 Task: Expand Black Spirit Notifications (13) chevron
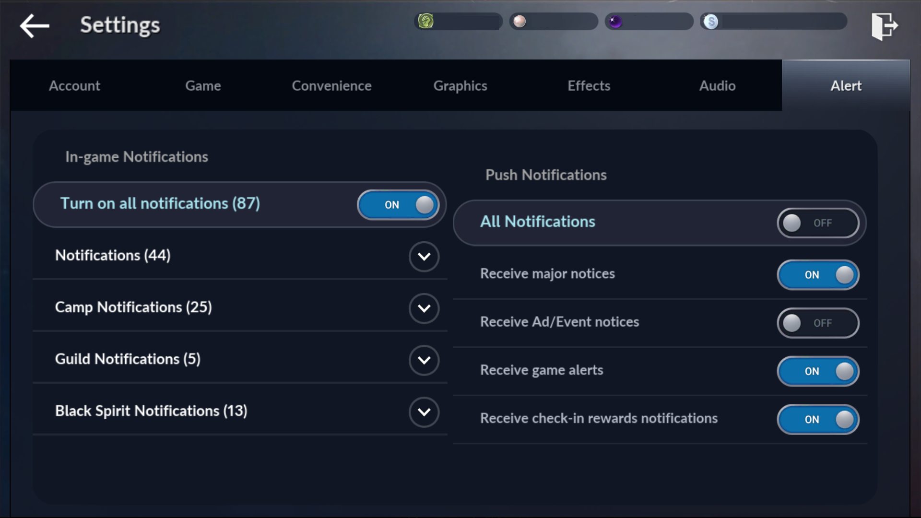424,412
